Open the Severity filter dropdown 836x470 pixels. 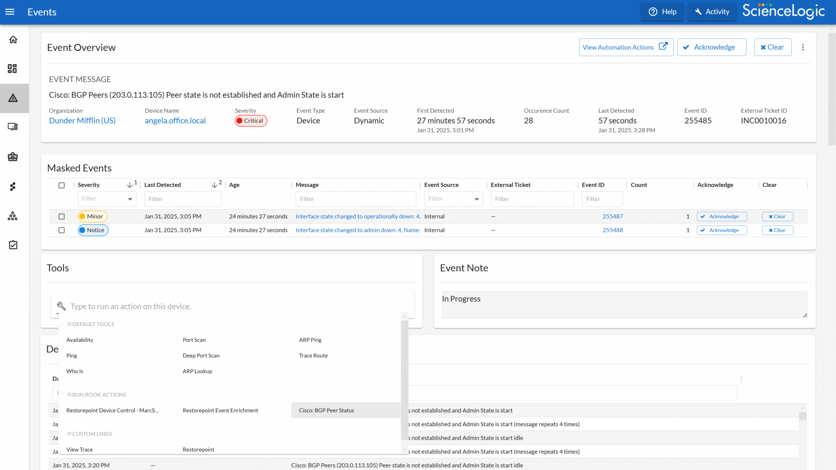click(x=107, y=199)
